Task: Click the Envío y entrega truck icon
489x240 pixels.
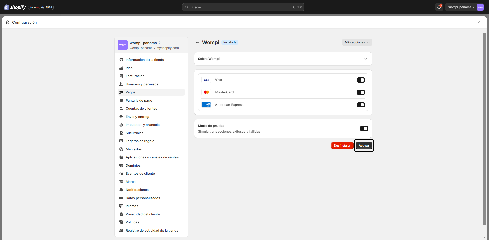Action: [x=121, y=117]
